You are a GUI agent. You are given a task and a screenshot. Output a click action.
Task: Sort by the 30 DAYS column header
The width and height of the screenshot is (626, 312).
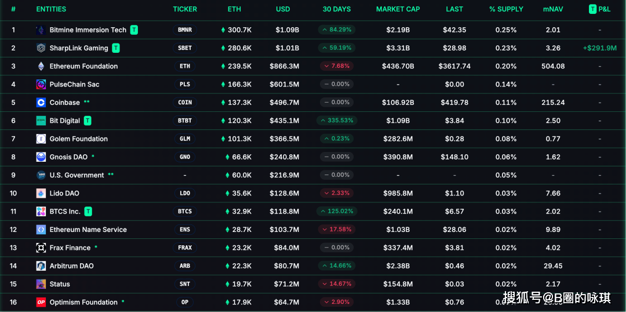pos(337,9)
